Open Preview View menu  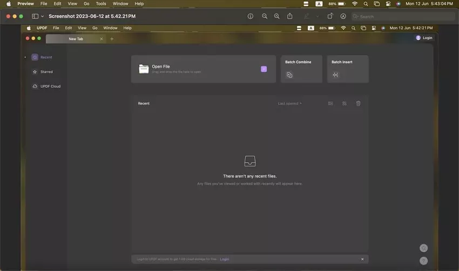tap(72, 4)
